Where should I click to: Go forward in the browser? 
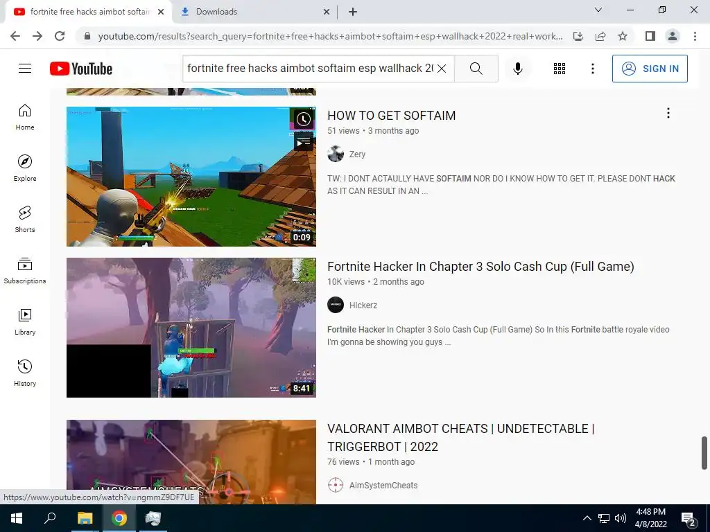coord(37,36)
